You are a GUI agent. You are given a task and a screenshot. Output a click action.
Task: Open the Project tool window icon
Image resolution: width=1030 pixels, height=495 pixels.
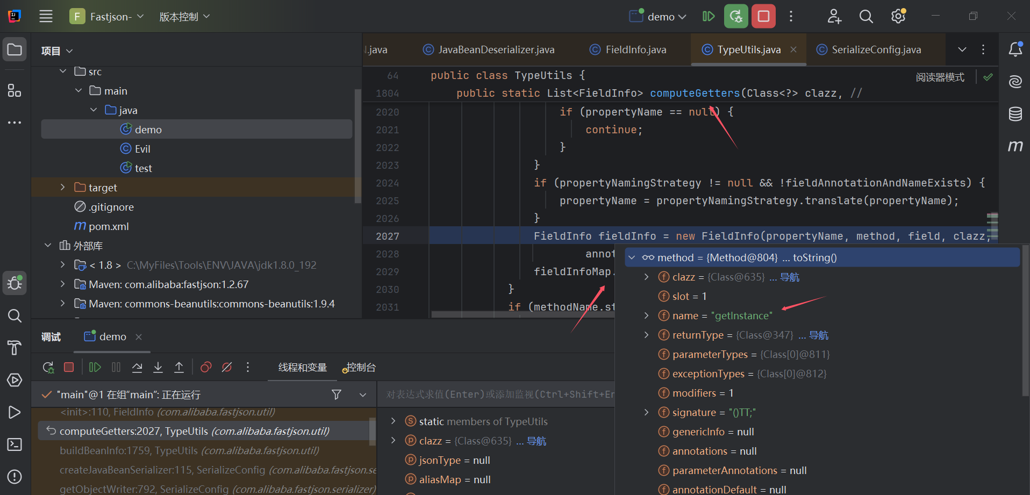15,50
